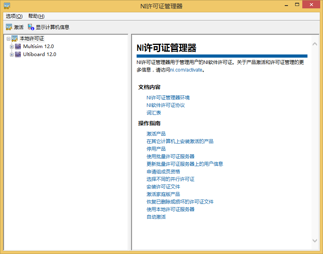Click the 激活 activate toolbar icon
This screenshot has height=254, width=323.
9,27
